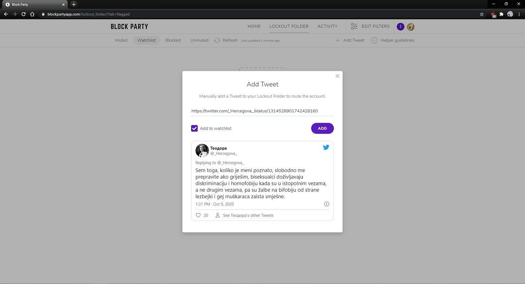Open the avocado profile avatar menu
This screenshot has height=284, width=525.
(x=410, y=27)
